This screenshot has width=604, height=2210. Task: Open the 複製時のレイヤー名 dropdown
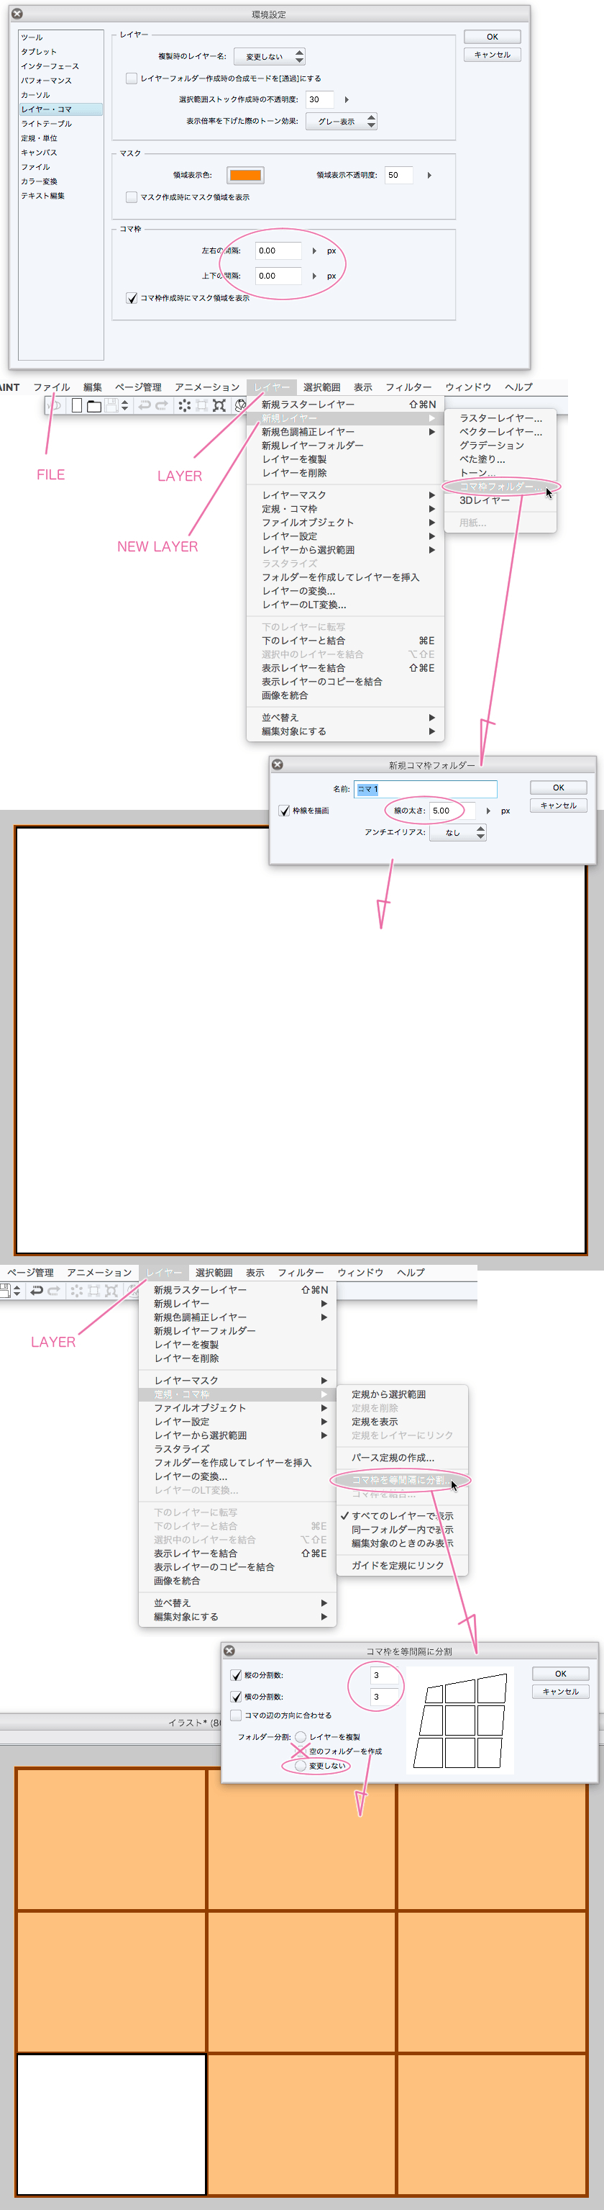tap(269, 57)
